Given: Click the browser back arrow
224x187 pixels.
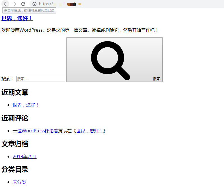Looking at the screenshot, I should tap(5, 4).
